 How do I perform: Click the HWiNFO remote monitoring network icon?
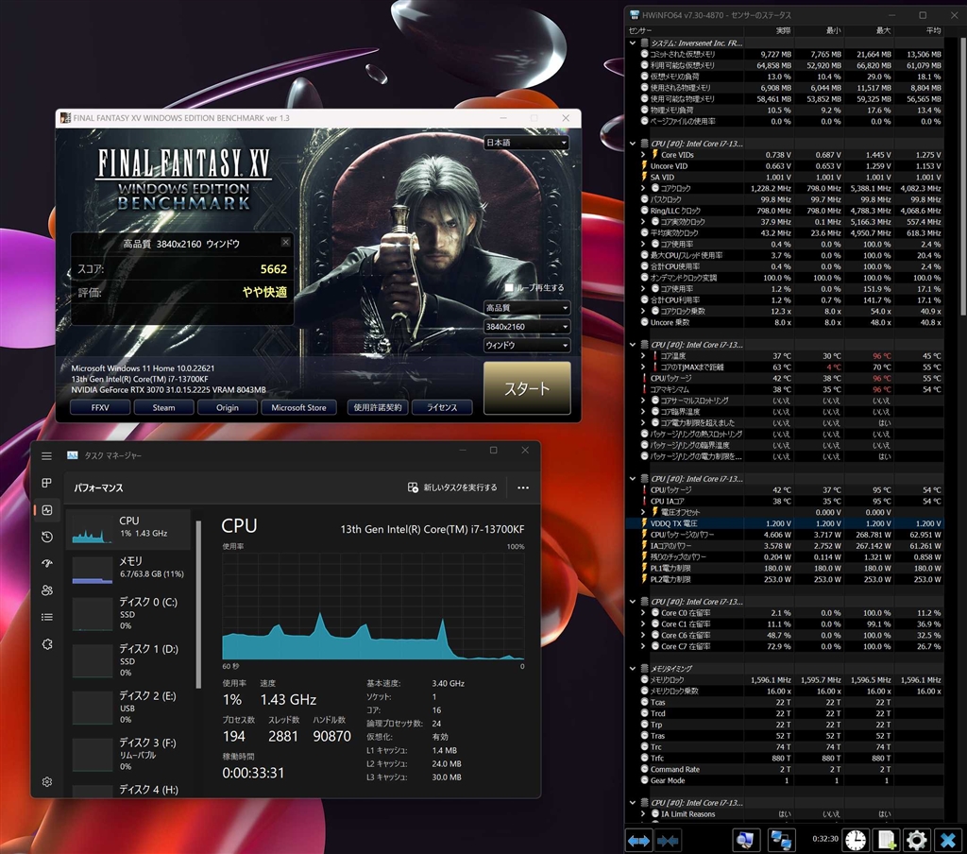click(780, 840)
